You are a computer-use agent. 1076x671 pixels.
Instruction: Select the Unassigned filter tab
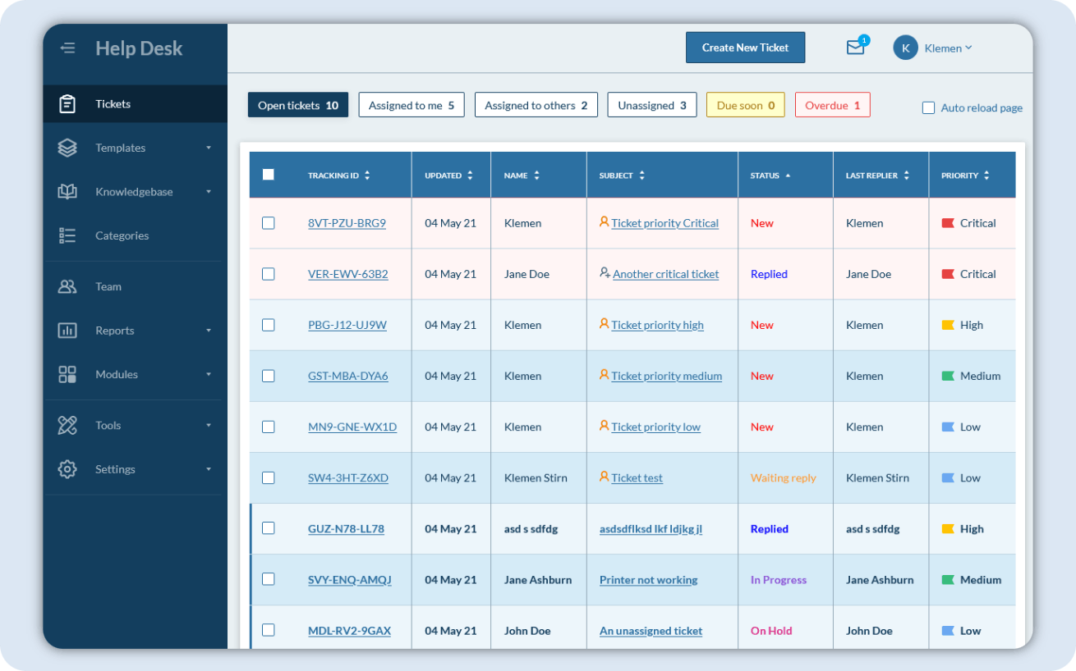(652, 105)
